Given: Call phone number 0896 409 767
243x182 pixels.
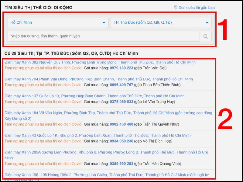Looking at the screenshot, I should (x=122, y=85).
